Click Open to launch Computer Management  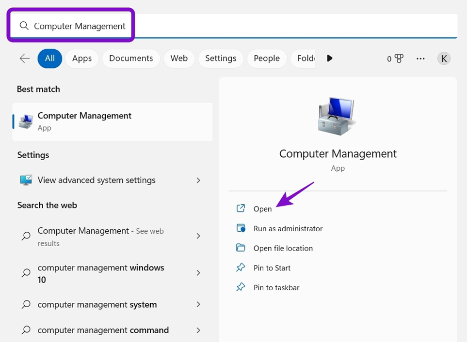pyautogui.click(x=262, y=209)
